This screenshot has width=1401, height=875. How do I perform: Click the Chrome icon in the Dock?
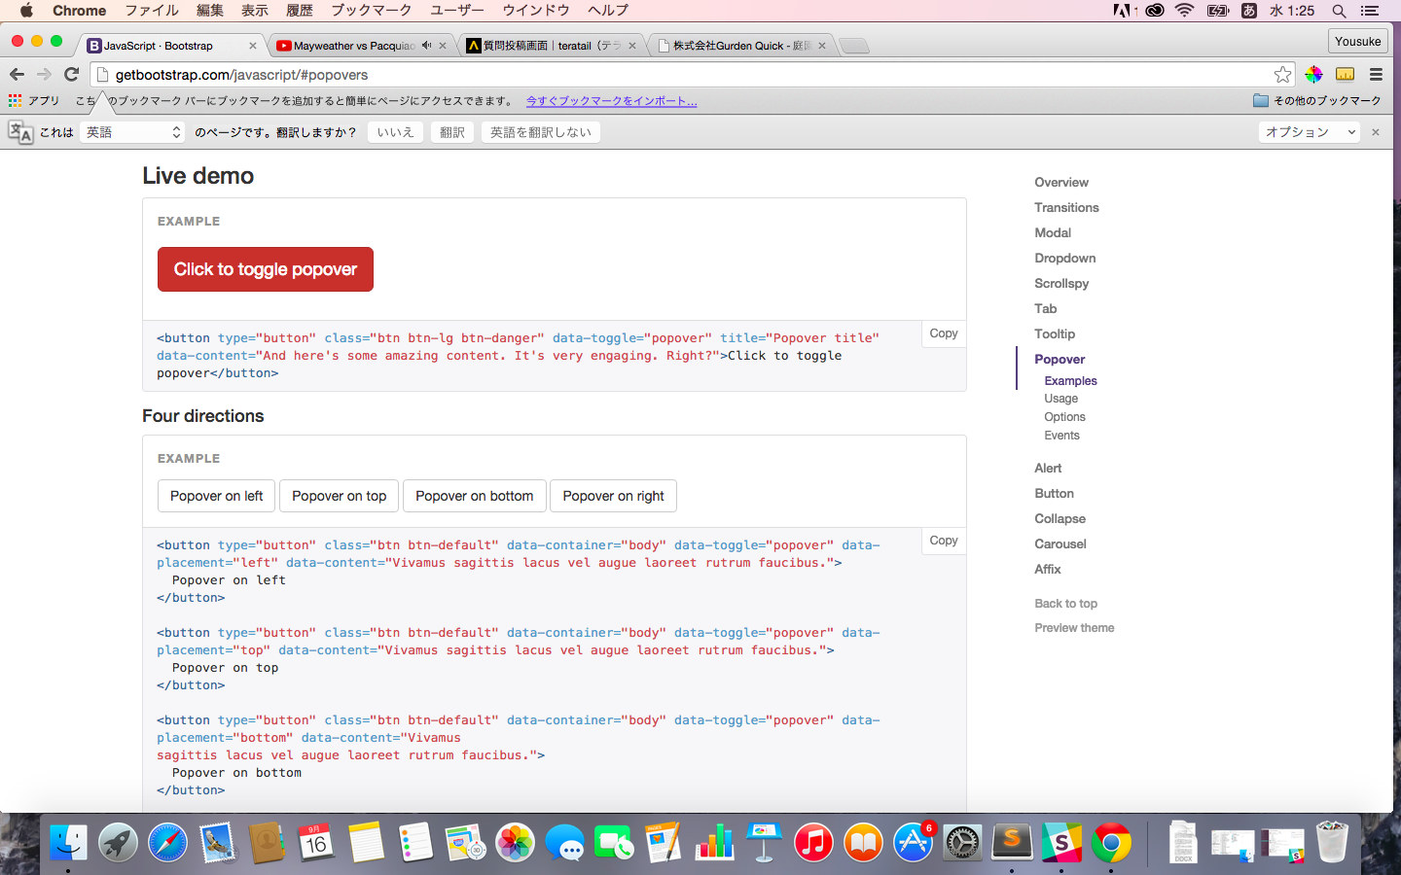[x=1111, y=843]
